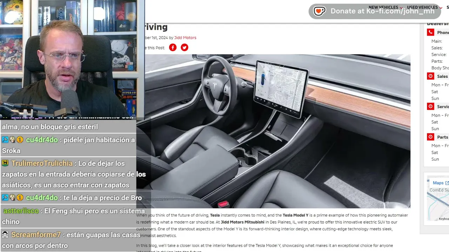Click the 'Mon - Fr' row under Service hours
The height and width of the screenshot is (252, 449).
(440, 115)
